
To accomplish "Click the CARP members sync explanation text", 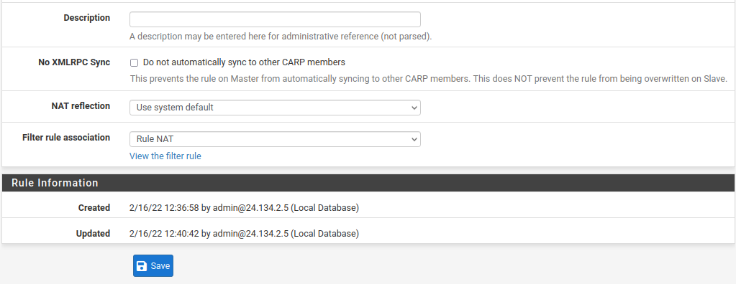I will (429, 79).
